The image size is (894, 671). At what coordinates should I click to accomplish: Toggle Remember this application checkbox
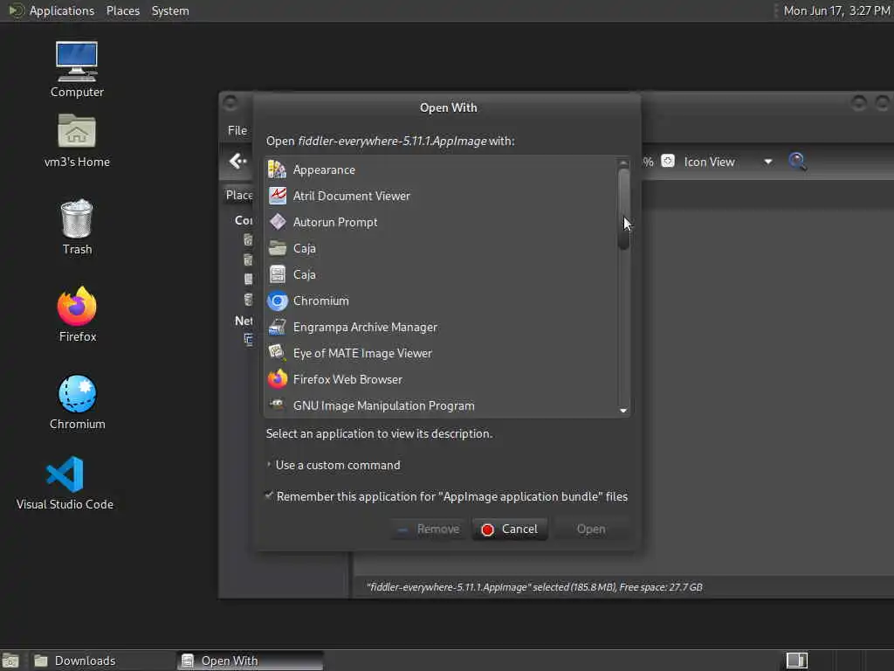point(269,496)
